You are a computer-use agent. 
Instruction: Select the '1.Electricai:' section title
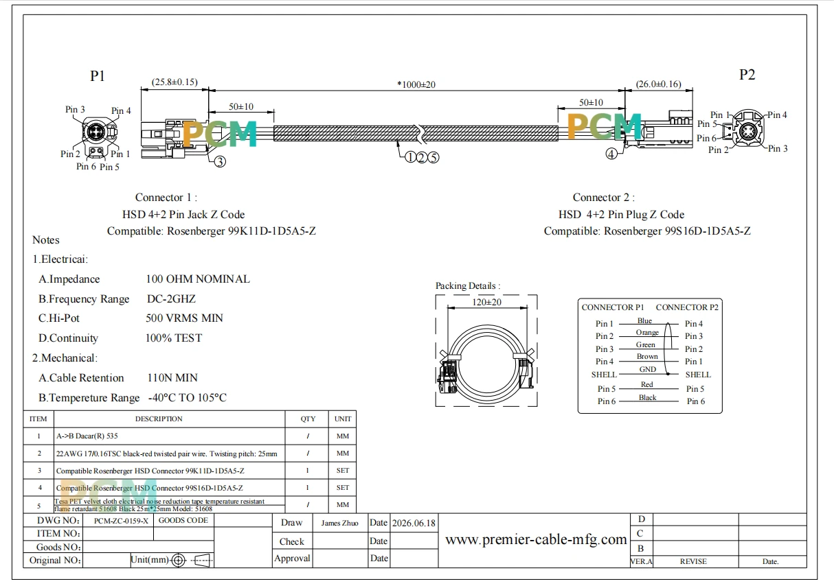click(x=60, y=260)
